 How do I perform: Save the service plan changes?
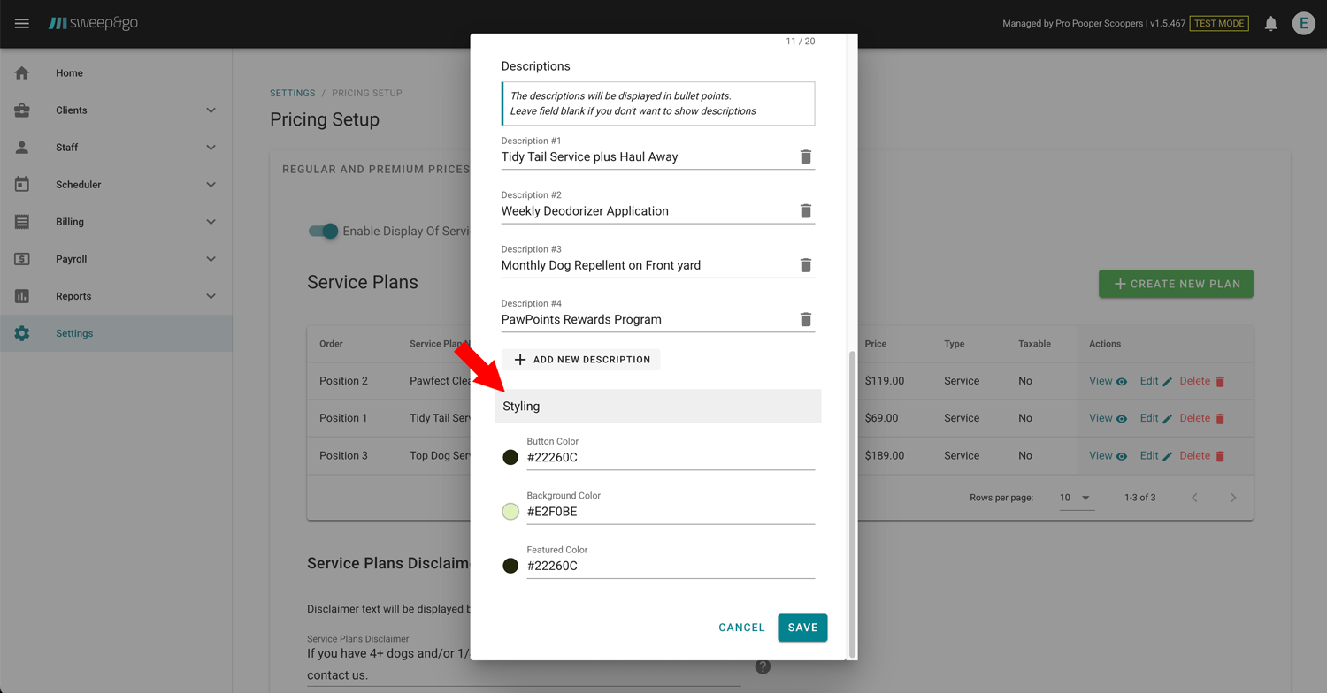pos(802,628)
